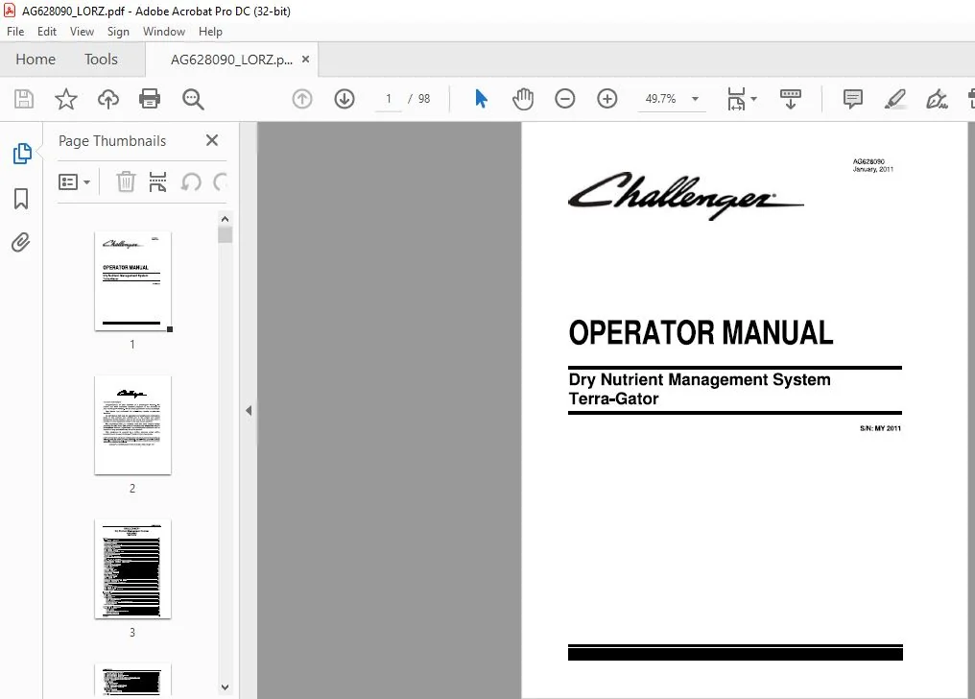
Task: Collapse the navigation pane arrow
Action: [249, 410]
